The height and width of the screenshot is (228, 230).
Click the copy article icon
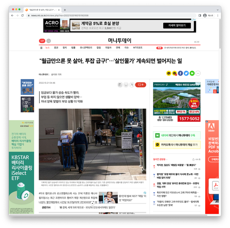(x=120, y=85)
